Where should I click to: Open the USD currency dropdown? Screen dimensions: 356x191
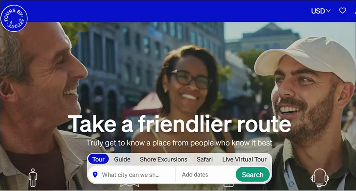(321, 11)
